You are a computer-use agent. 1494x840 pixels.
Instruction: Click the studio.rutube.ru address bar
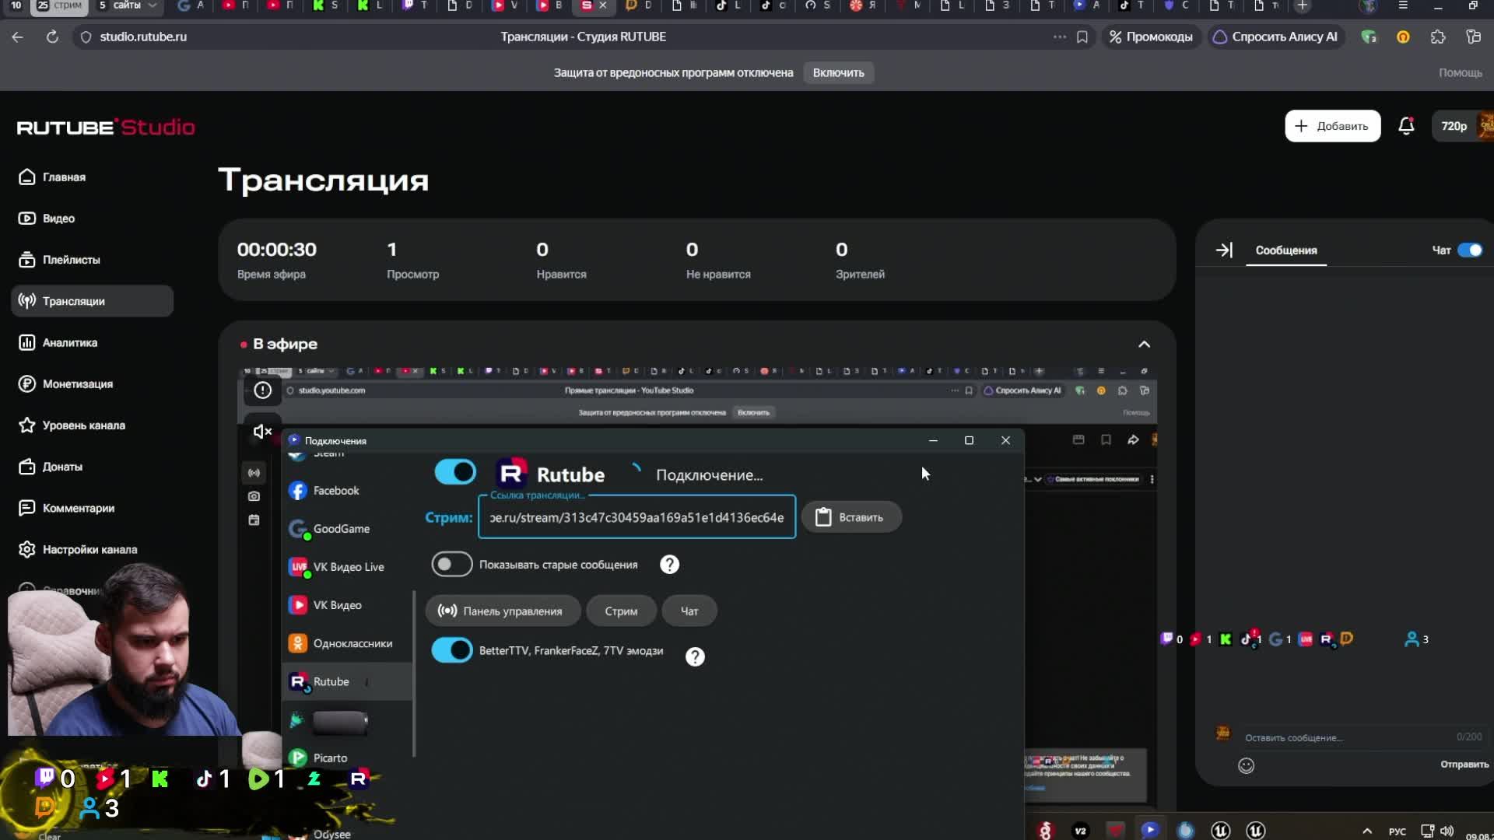point(143,37)
